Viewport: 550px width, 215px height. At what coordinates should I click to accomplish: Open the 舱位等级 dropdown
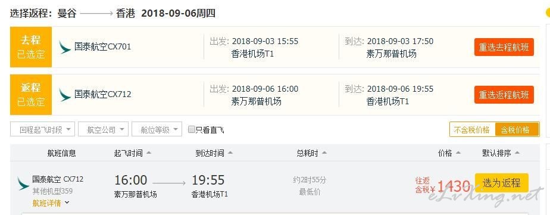point(157,129)
